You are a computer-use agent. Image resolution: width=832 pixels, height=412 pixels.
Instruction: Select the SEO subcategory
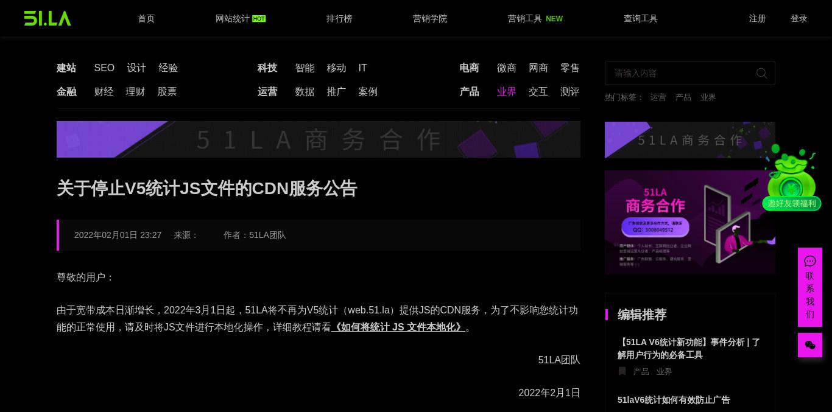(104, 68)
